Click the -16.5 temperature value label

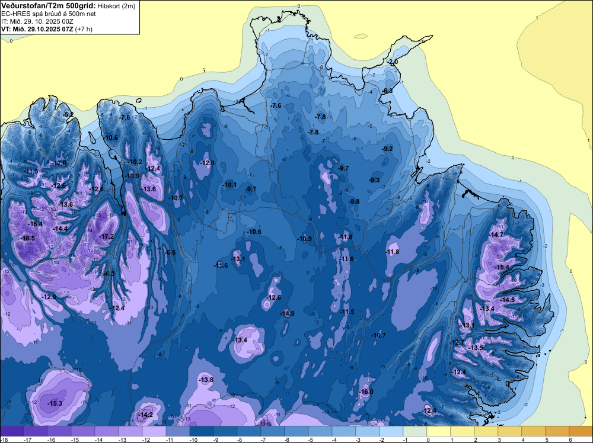(x=28, y=238)
